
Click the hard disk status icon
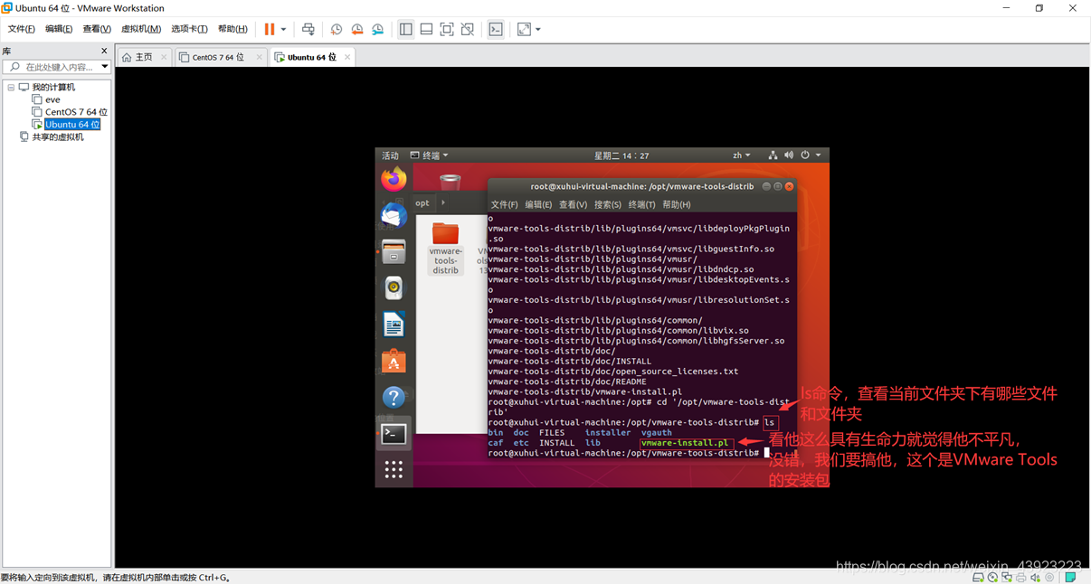click(x=978, y=577)
